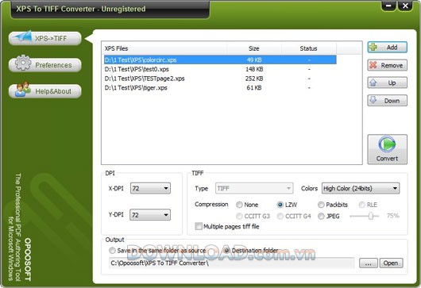Close the XPS To TIFF Converter window
Viewport: 421px width, 288px height.
[x=405, y=6]
